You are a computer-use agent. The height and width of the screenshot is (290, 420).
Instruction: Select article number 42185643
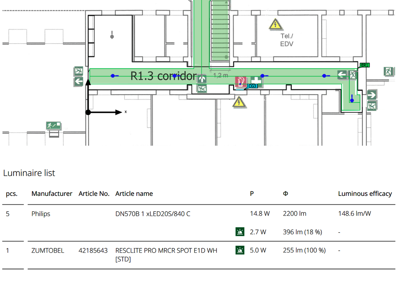[x=93, y=250]
